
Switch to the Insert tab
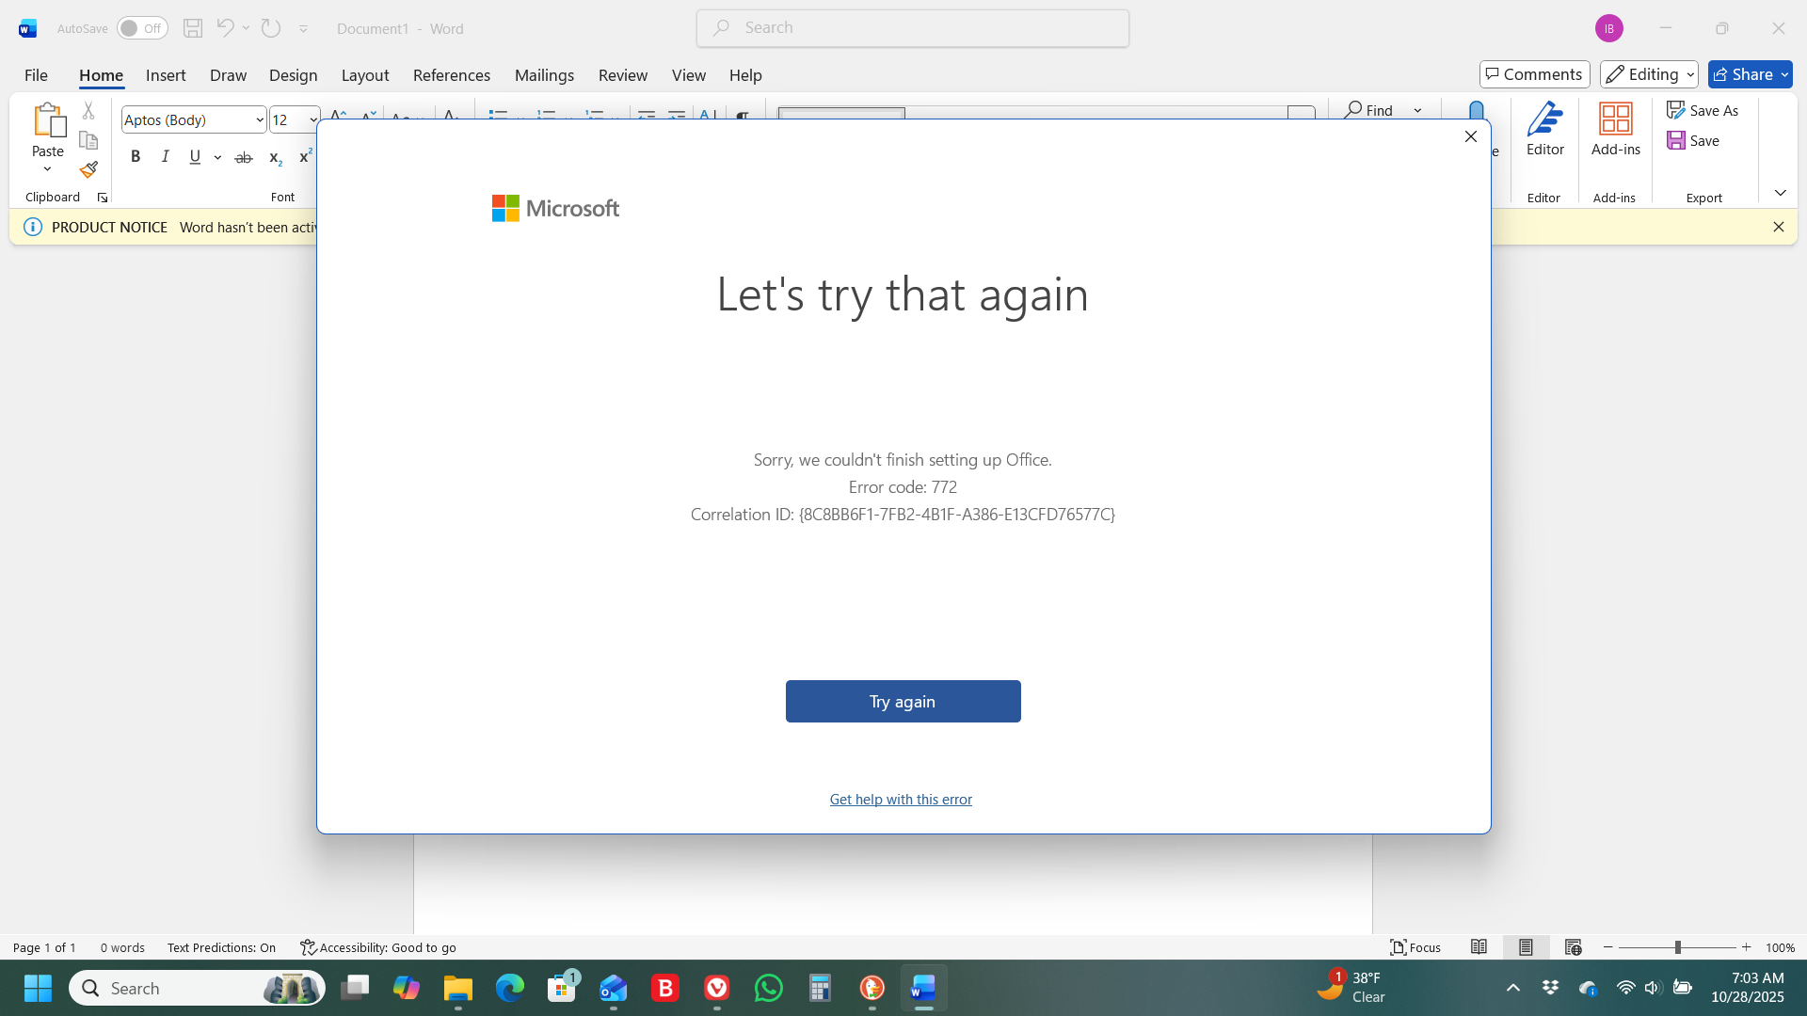tap(166, 75)
